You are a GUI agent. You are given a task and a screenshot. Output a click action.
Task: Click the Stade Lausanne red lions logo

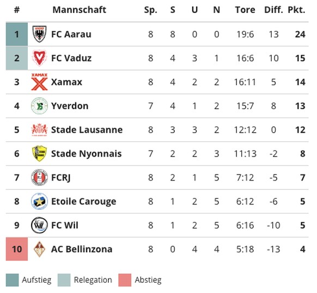(39, 129)
